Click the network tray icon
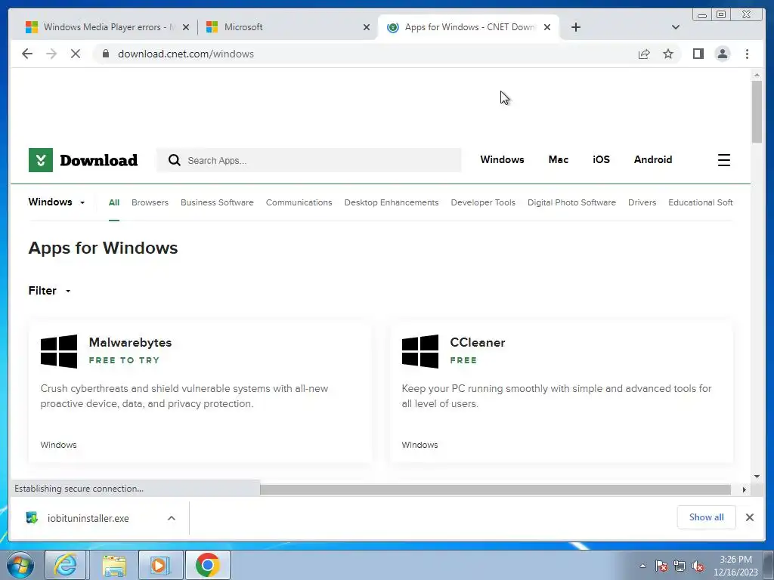This screenshot has width=774, height=580. (680, 566)
